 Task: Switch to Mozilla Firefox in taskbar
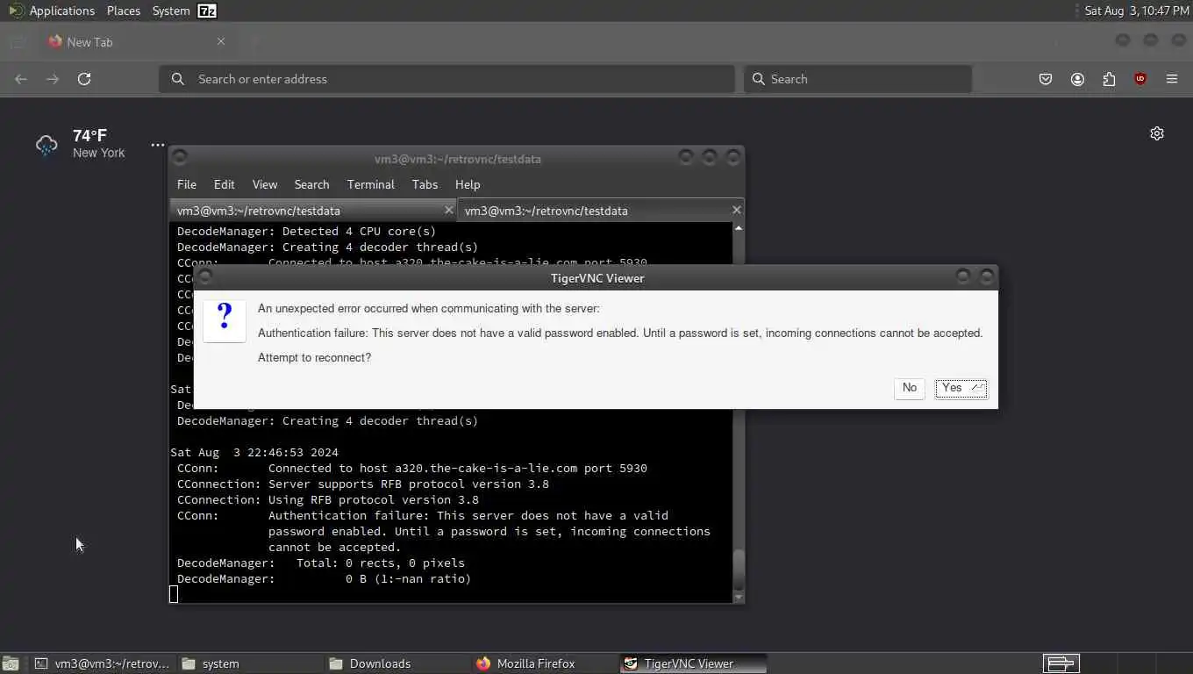pos(544,663)
